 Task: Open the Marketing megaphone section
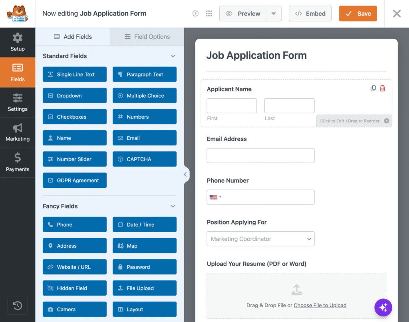18,132
